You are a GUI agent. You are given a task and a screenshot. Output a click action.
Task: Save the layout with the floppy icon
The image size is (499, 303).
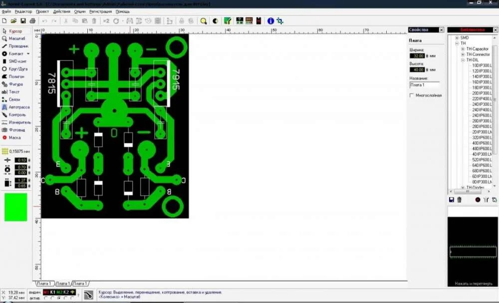click(23, 21)
